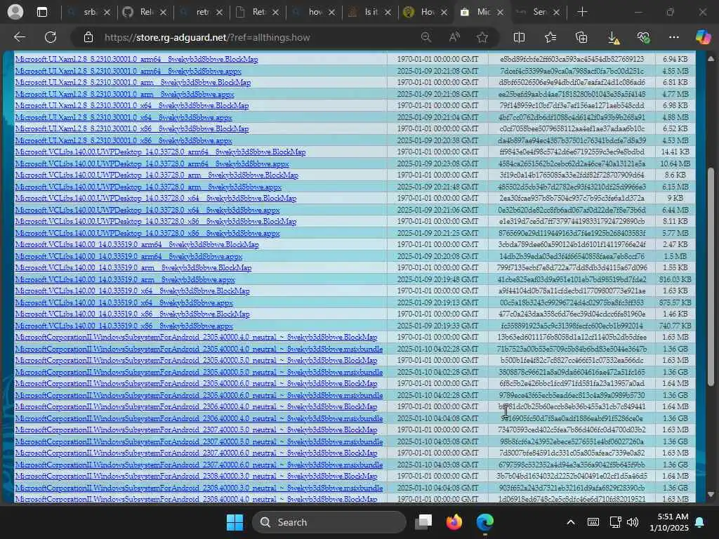Close the 'Mic' active tab
This screenshot has width=719, height=539.
[500, 13]
